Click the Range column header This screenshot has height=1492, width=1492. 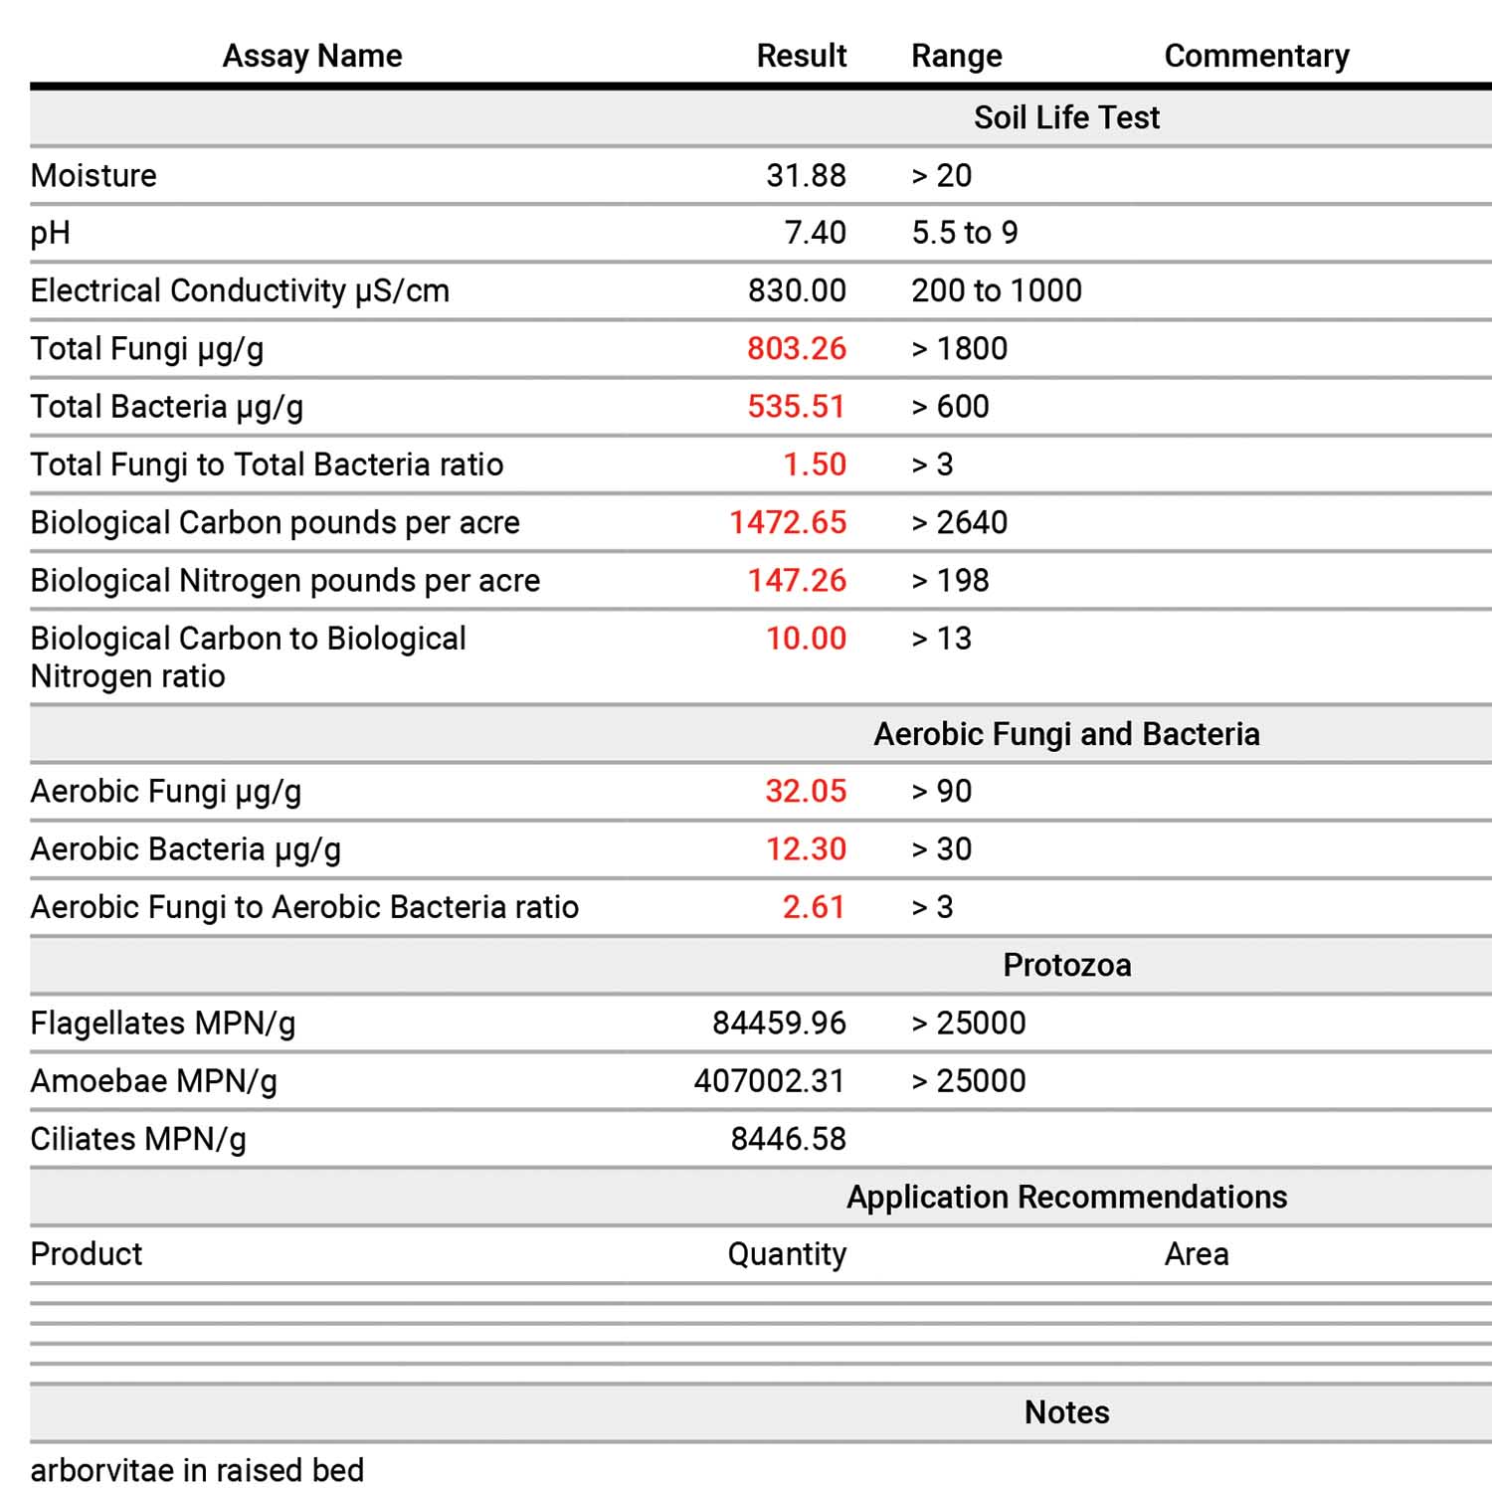tap(956, 56)
